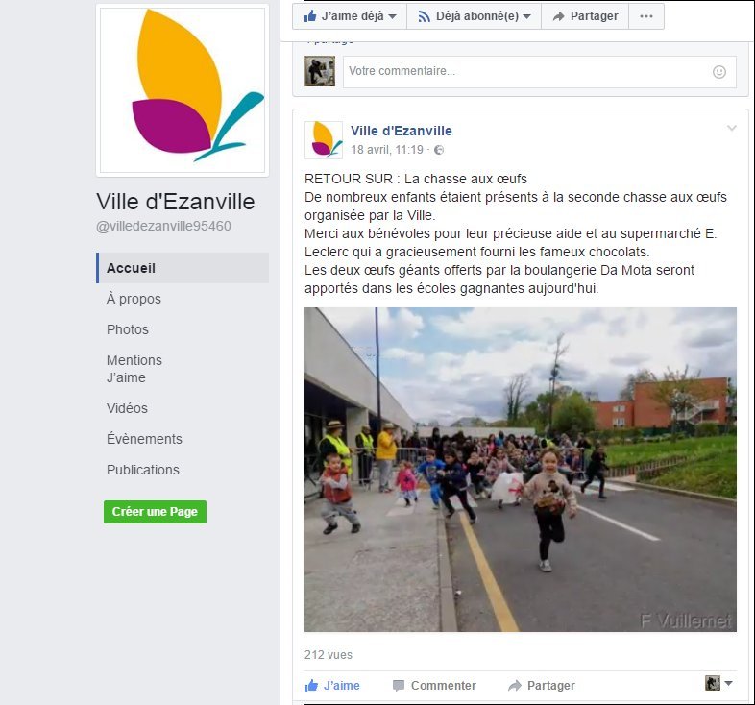This screenshot has width=755, height=705.
Task: Open the three-dots more options menu
Action: point(646,16)
